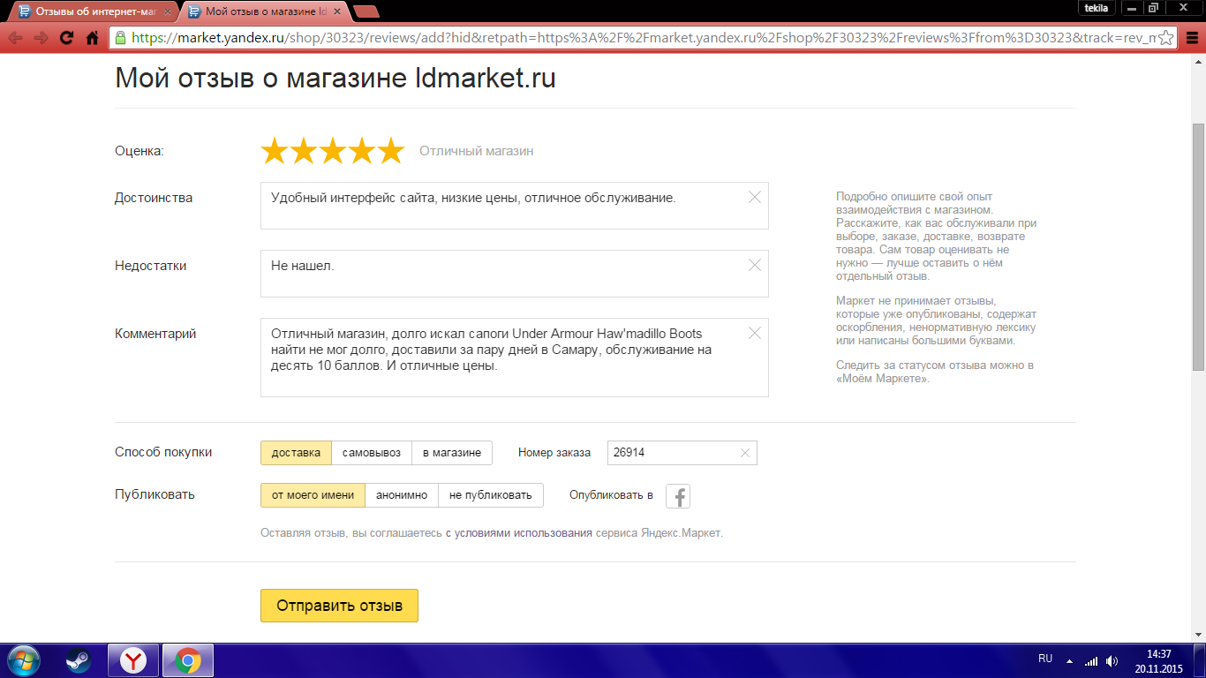This screenshot has width=1206, height=678.
Task: Bookmark this page with the star icon
Action: point(1166,38)
